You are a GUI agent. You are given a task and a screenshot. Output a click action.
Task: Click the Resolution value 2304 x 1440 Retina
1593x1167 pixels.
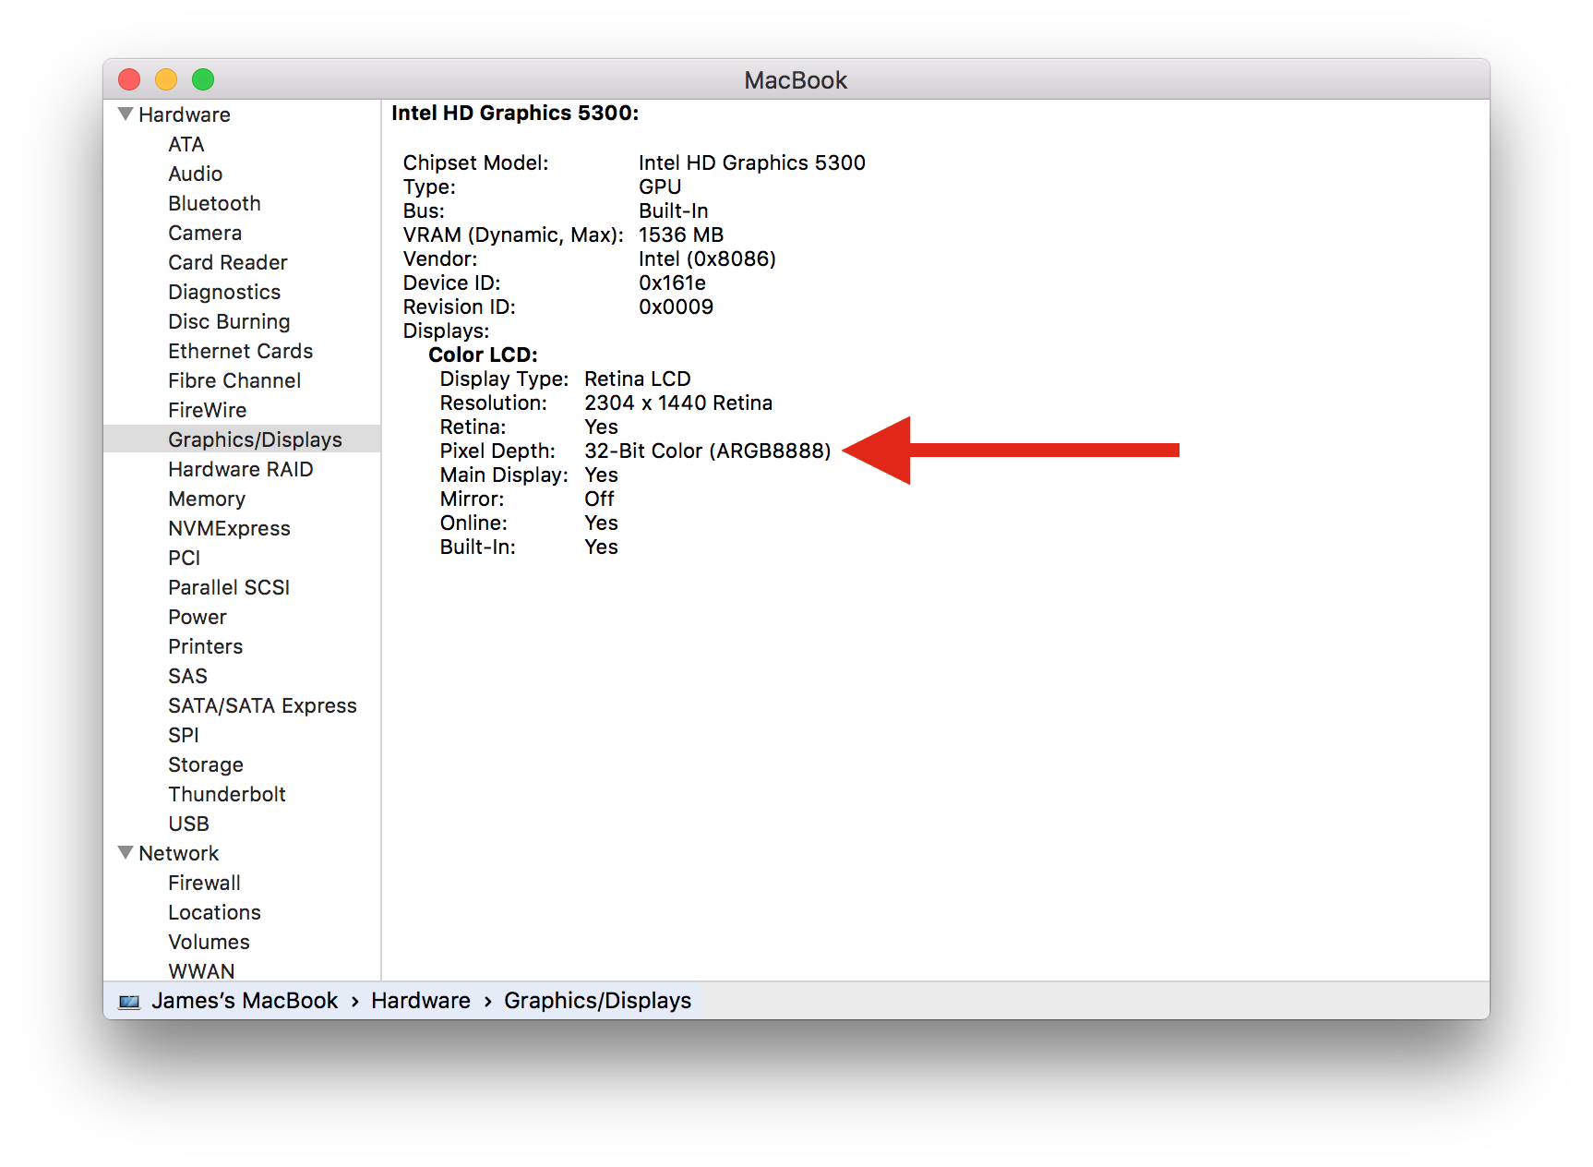(x=678, y=403)
